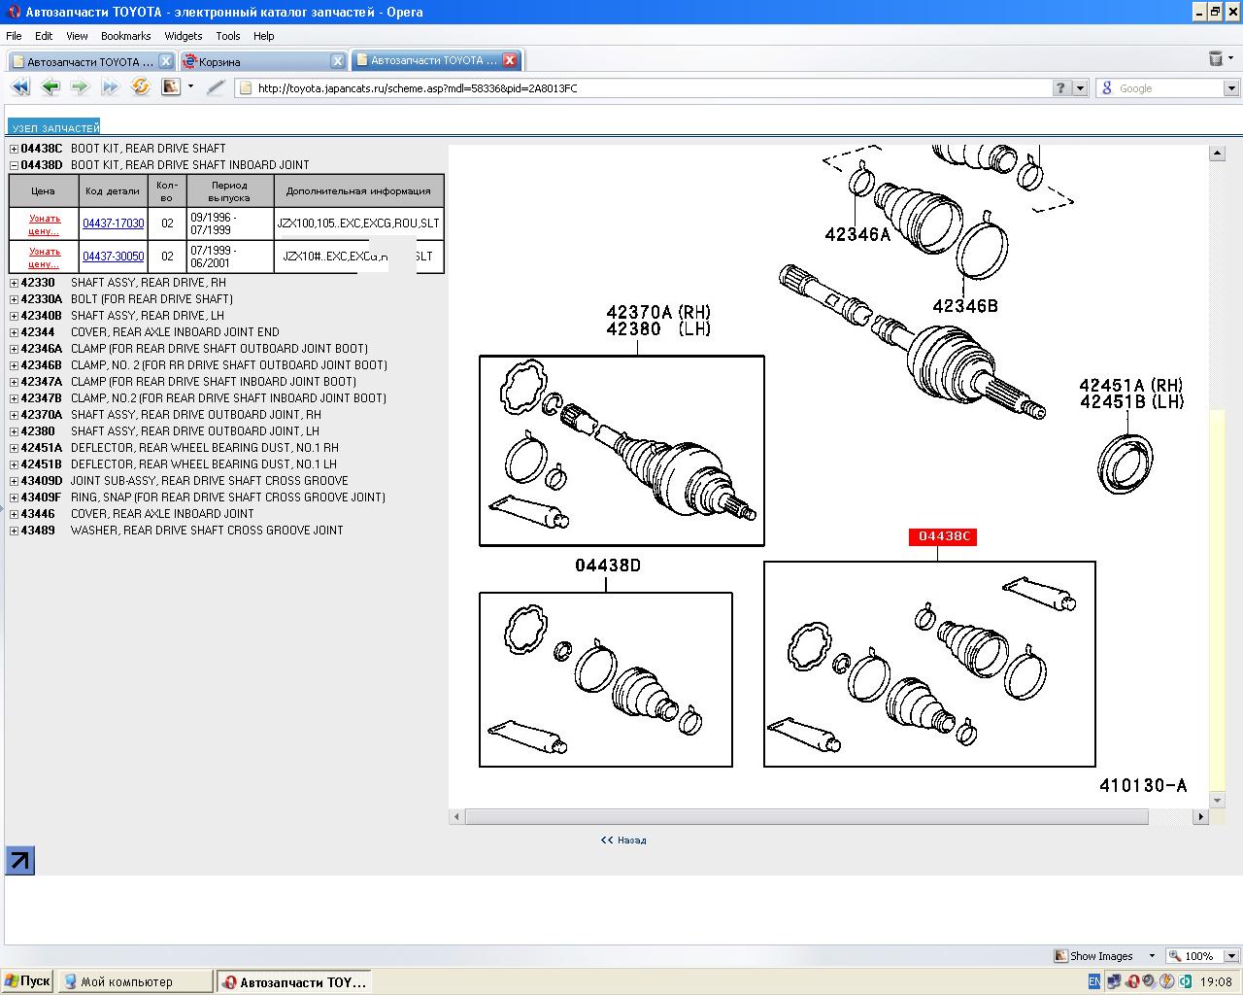Click the Rewind navigation icon
This screenshot has height=995, width=1243.
19,87
